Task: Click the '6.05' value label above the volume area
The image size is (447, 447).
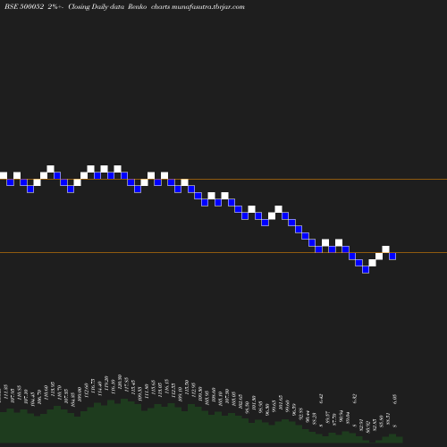Action: 395,399
